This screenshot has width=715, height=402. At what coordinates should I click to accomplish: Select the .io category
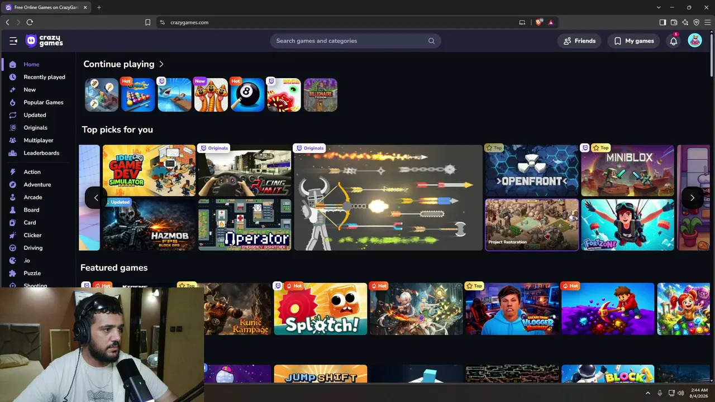point(27,261)
